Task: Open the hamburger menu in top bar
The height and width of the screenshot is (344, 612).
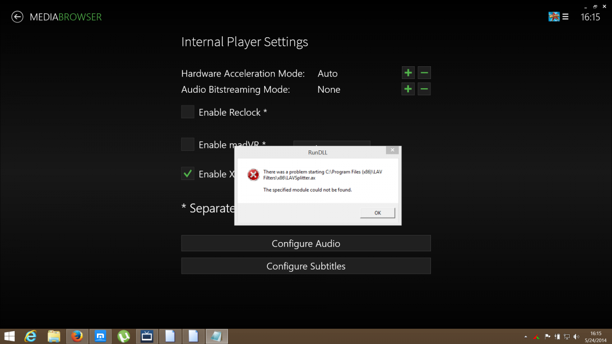Action: (565, 17)
